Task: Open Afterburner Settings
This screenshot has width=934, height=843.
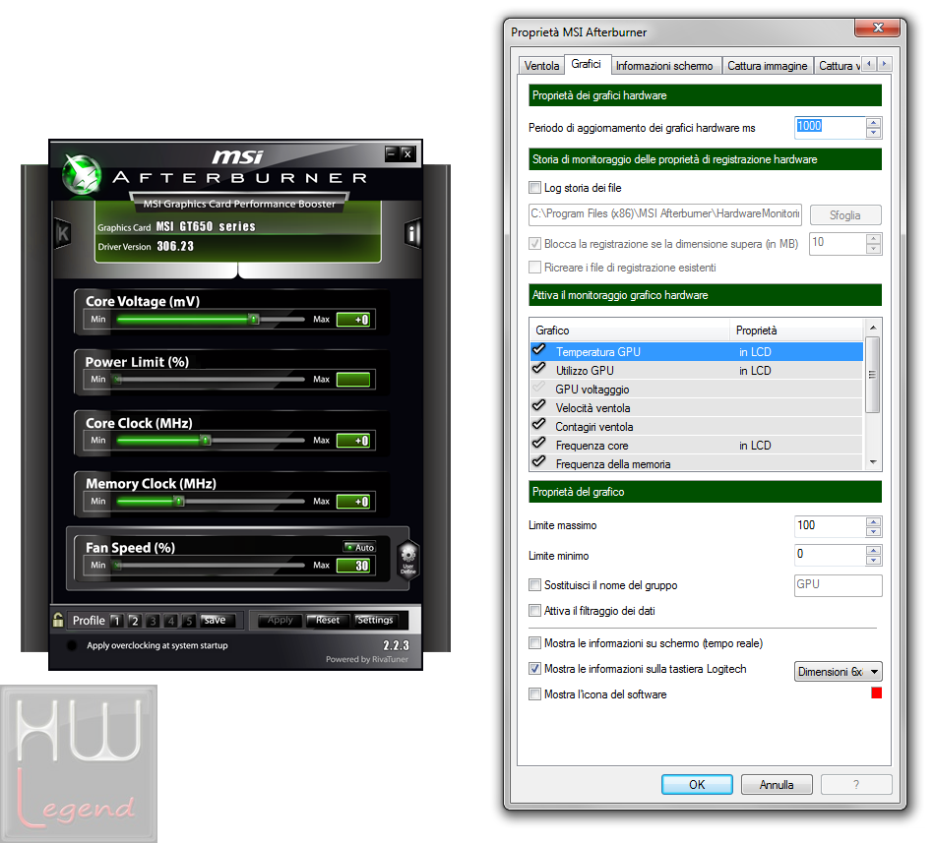Action: tap(375, 620)
